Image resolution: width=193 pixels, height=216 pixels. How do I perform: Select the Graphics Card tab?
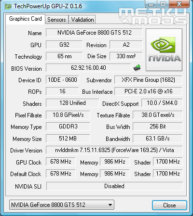pos(26,19)
